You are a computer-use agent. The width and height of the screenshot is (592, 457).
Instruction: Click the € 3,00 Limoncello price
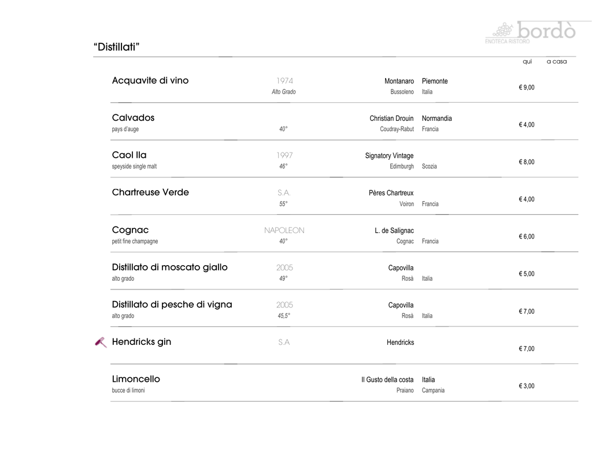point(527,386)
